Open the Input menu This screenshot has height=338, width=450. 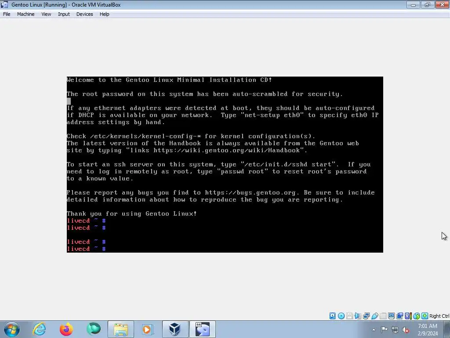click(64, 14)
